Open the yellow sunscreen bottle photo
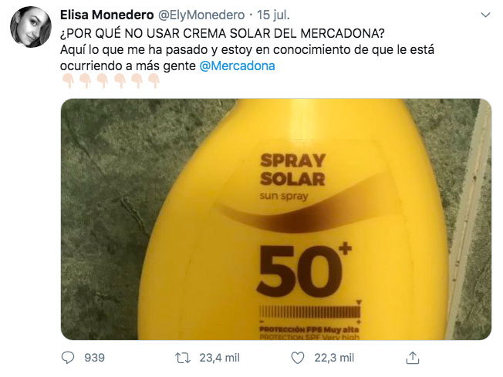The height and width of the screenshot is (377, 503). [x=276, y=219]
